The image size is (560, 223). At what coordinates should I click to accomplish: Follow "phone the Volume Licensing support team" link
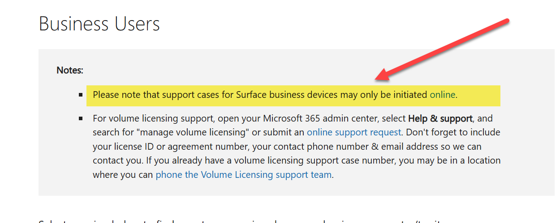coord(243,174)
